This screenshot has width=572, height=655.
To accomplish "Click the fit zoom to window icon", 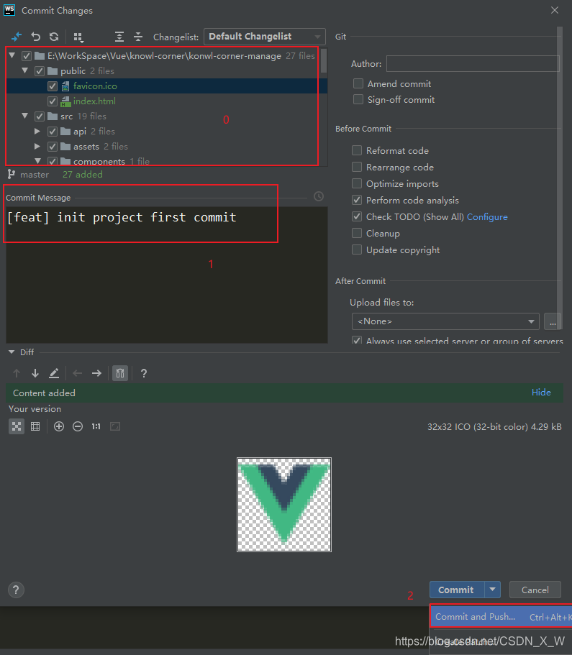I will point(115,426).
